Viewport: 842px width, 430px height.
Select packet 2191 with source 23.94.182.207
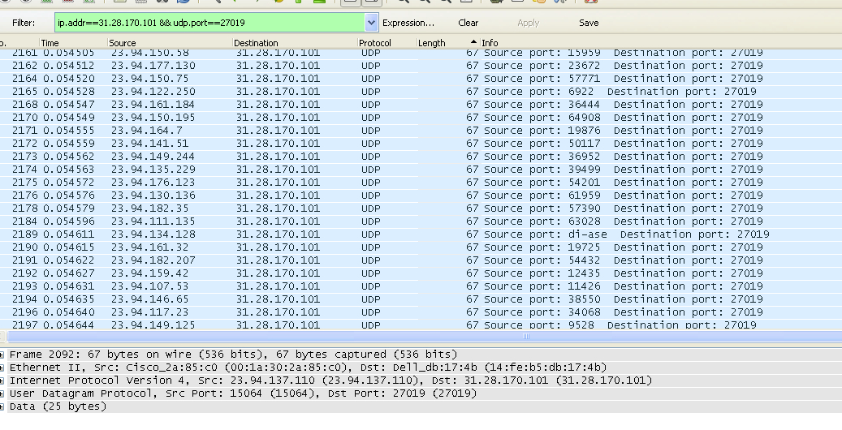(x=421, y=260)
